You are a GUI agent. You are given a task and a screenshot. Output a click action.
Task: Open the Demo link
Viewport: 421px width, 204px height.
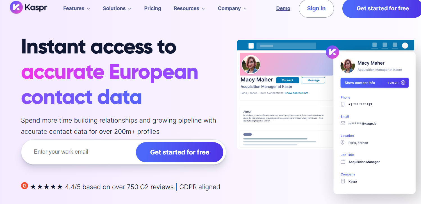click(x=283, y=8)
